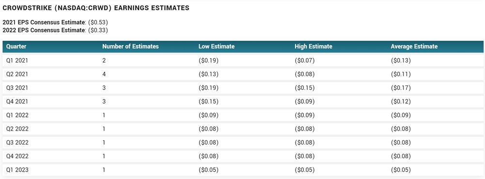Select the Q2 2021 row label

[17, 74]
